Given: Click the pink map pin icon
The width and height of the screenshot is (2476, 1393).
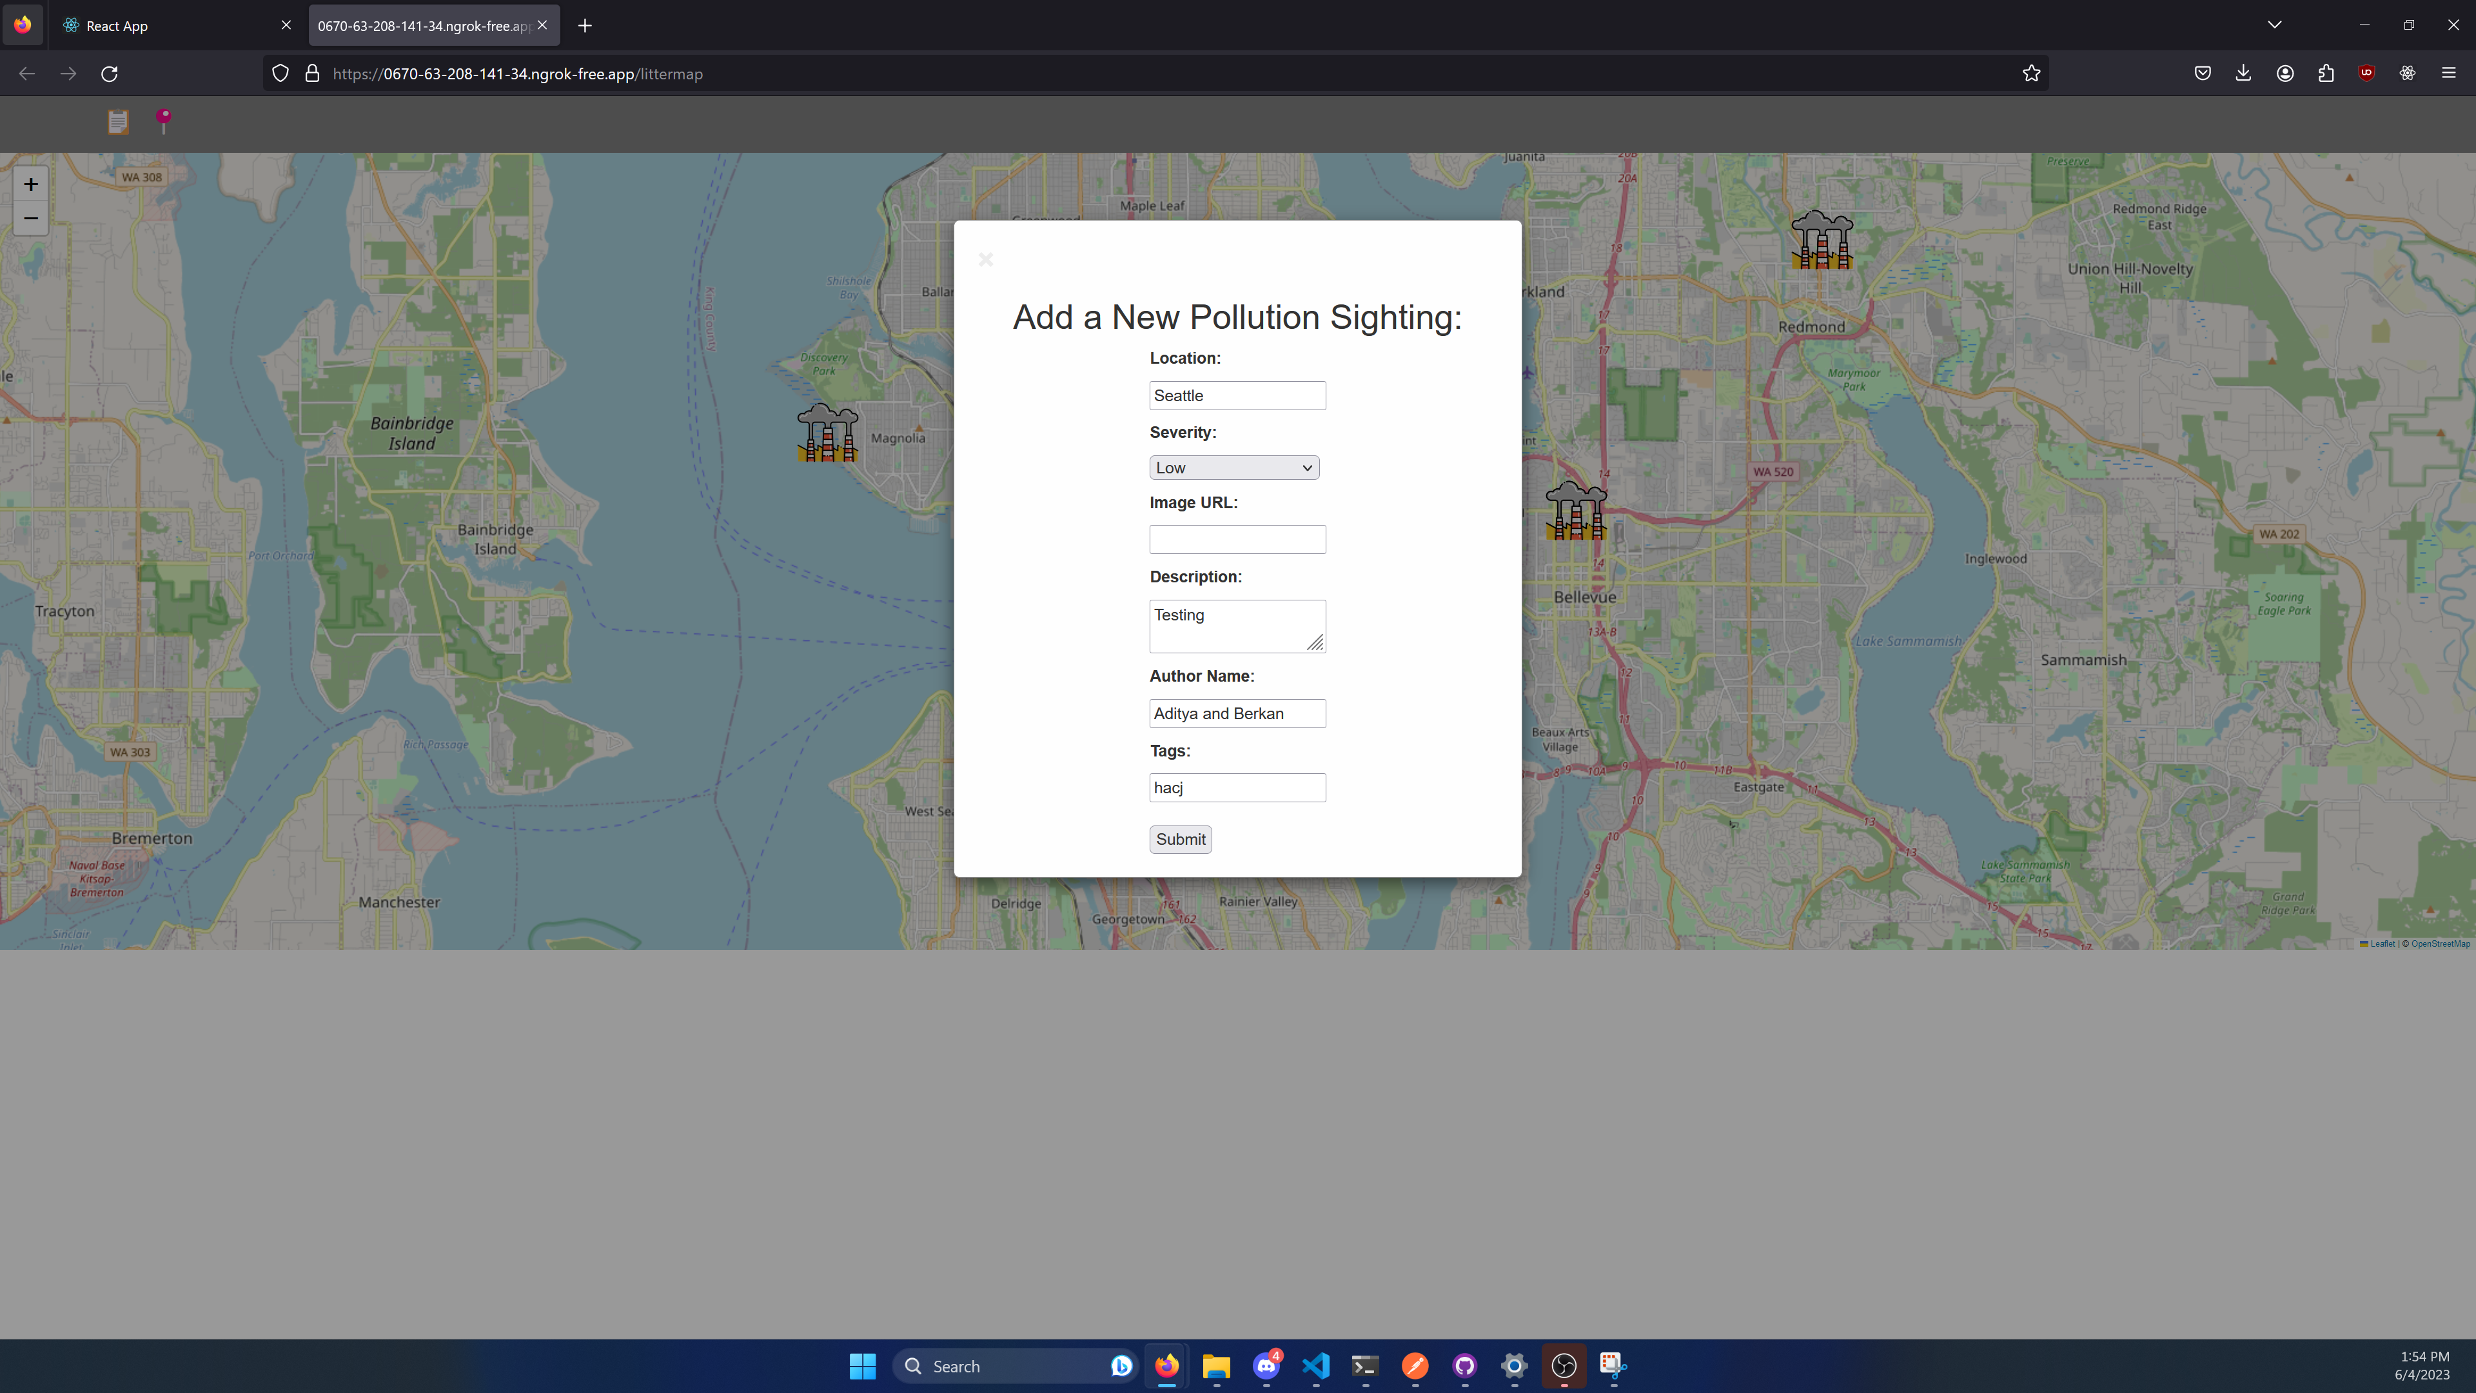Looking at the screenshot, I should tap(164, 121).
